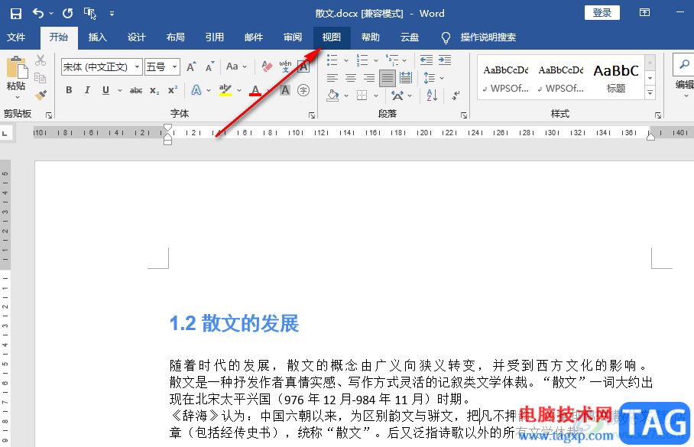Open line and paragraph spacing options
Screen dimensions: 694x447
(433, 79)
